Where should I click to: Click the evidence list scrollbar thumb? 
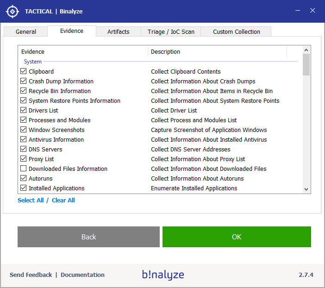coord(306,65)
